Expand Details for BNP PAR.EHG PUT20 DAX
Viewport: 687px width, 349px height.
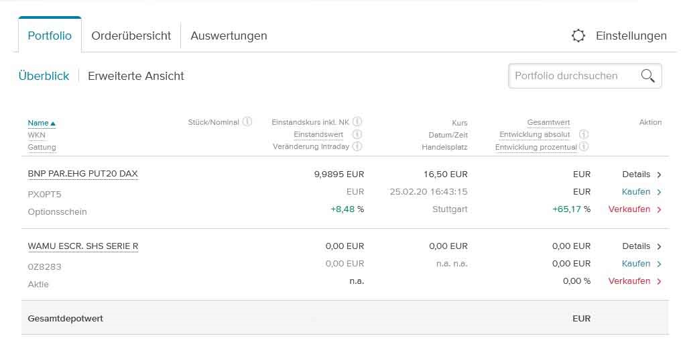click(641, 174)
